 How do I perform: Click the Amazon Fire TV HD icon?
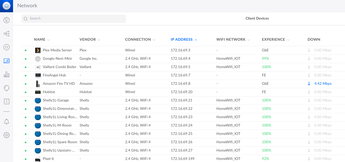pyautogui.click(x=38, y=83)
